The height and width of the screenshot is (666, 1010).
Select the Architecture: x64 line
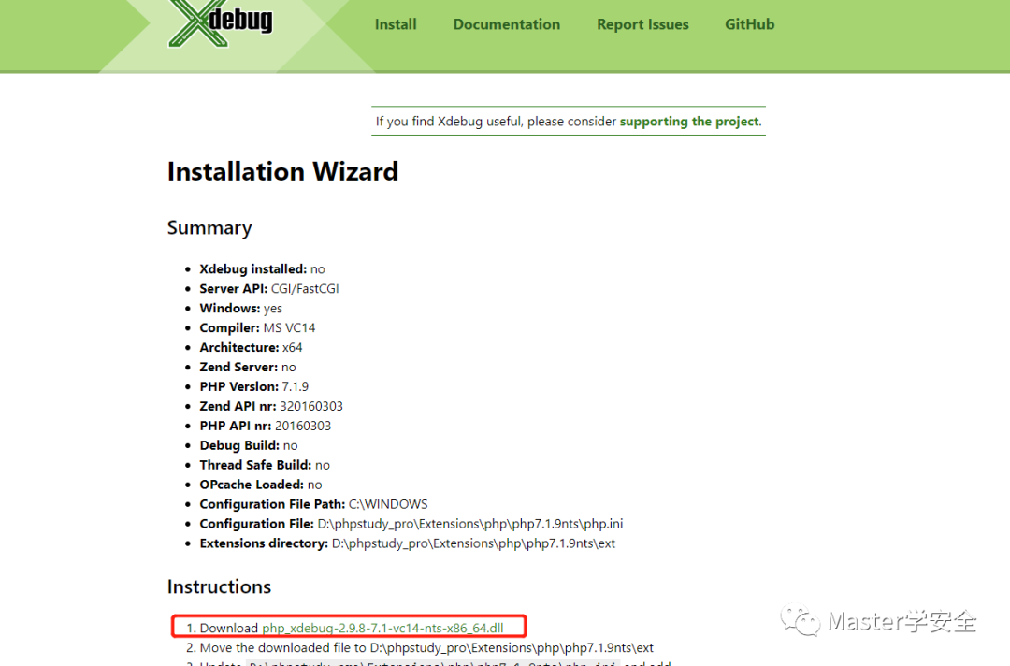(x=251, y=347)
